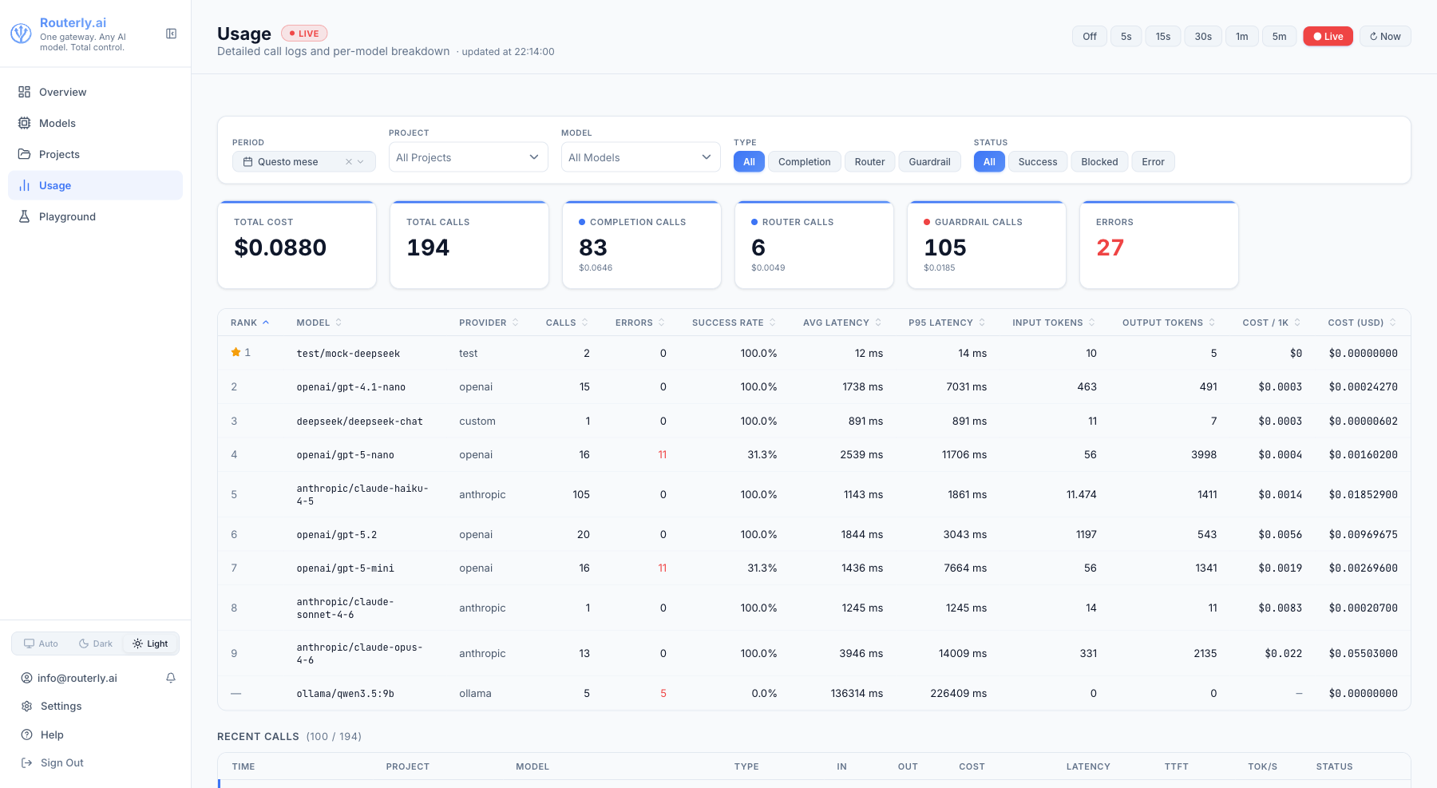Sort table by Output Tokens column
This screenshot has width=1437, height=788.
1169,323
